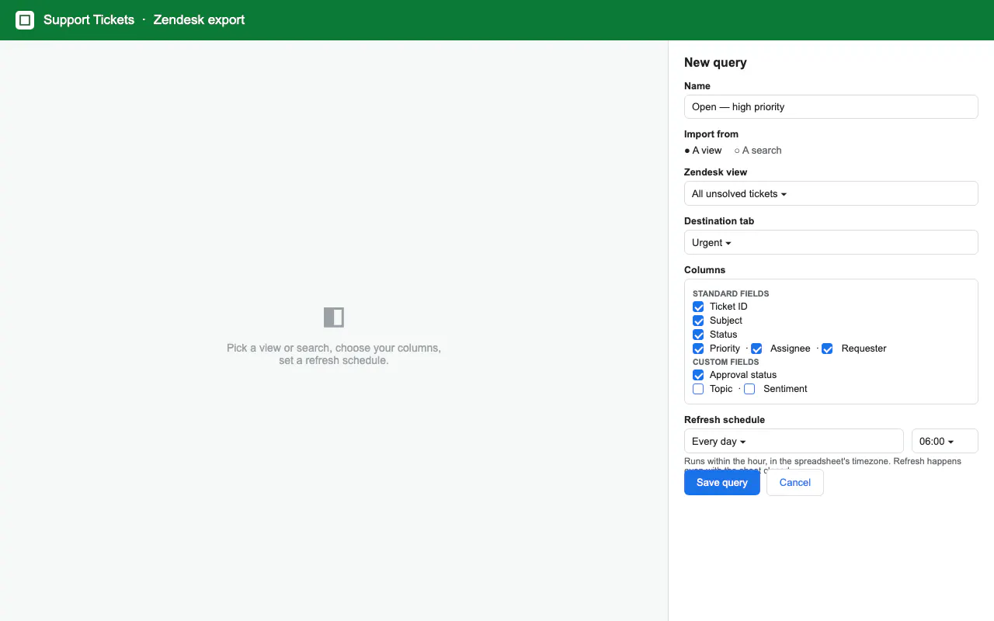Viewport: 994px width, 621px height.
Task: Open the Zendesk view dropdown
Action: pyautogui.click(x=831, y=193)
